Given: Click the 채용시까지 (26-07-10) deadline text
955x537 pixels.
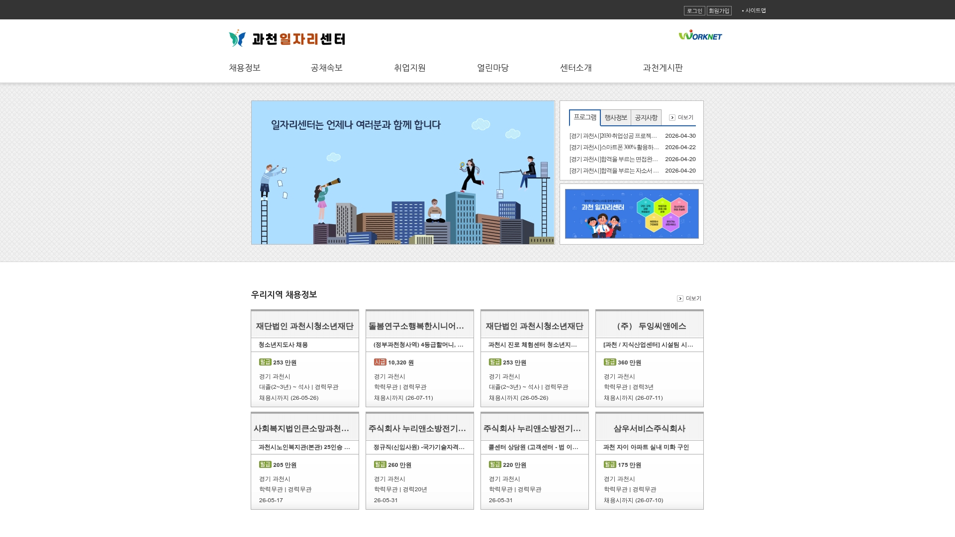Looking at the screenshot, I should click(633, 500).
